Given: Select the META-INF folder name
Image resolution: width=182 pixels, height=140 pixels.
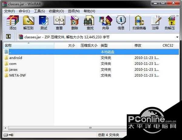Looking at the screenshot, I should (18, 75).
